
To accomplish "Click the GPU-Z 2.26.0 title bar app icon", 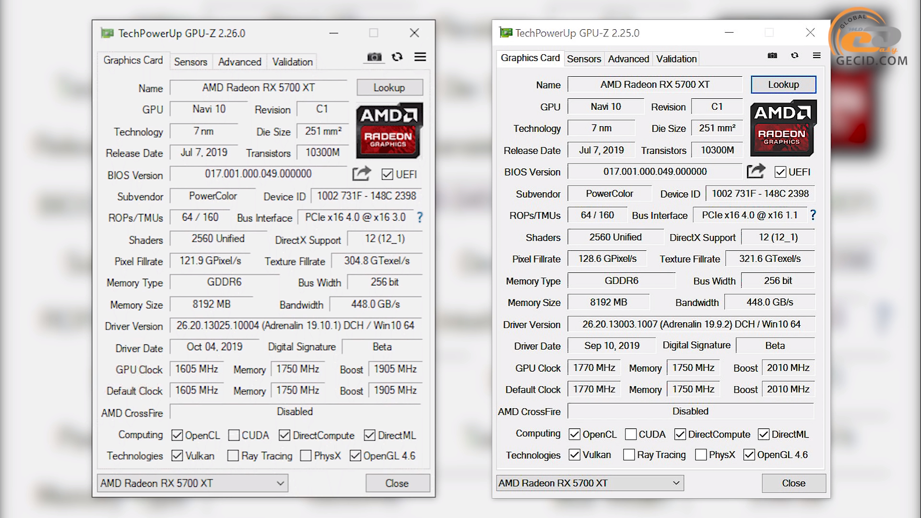I will 107,33.
